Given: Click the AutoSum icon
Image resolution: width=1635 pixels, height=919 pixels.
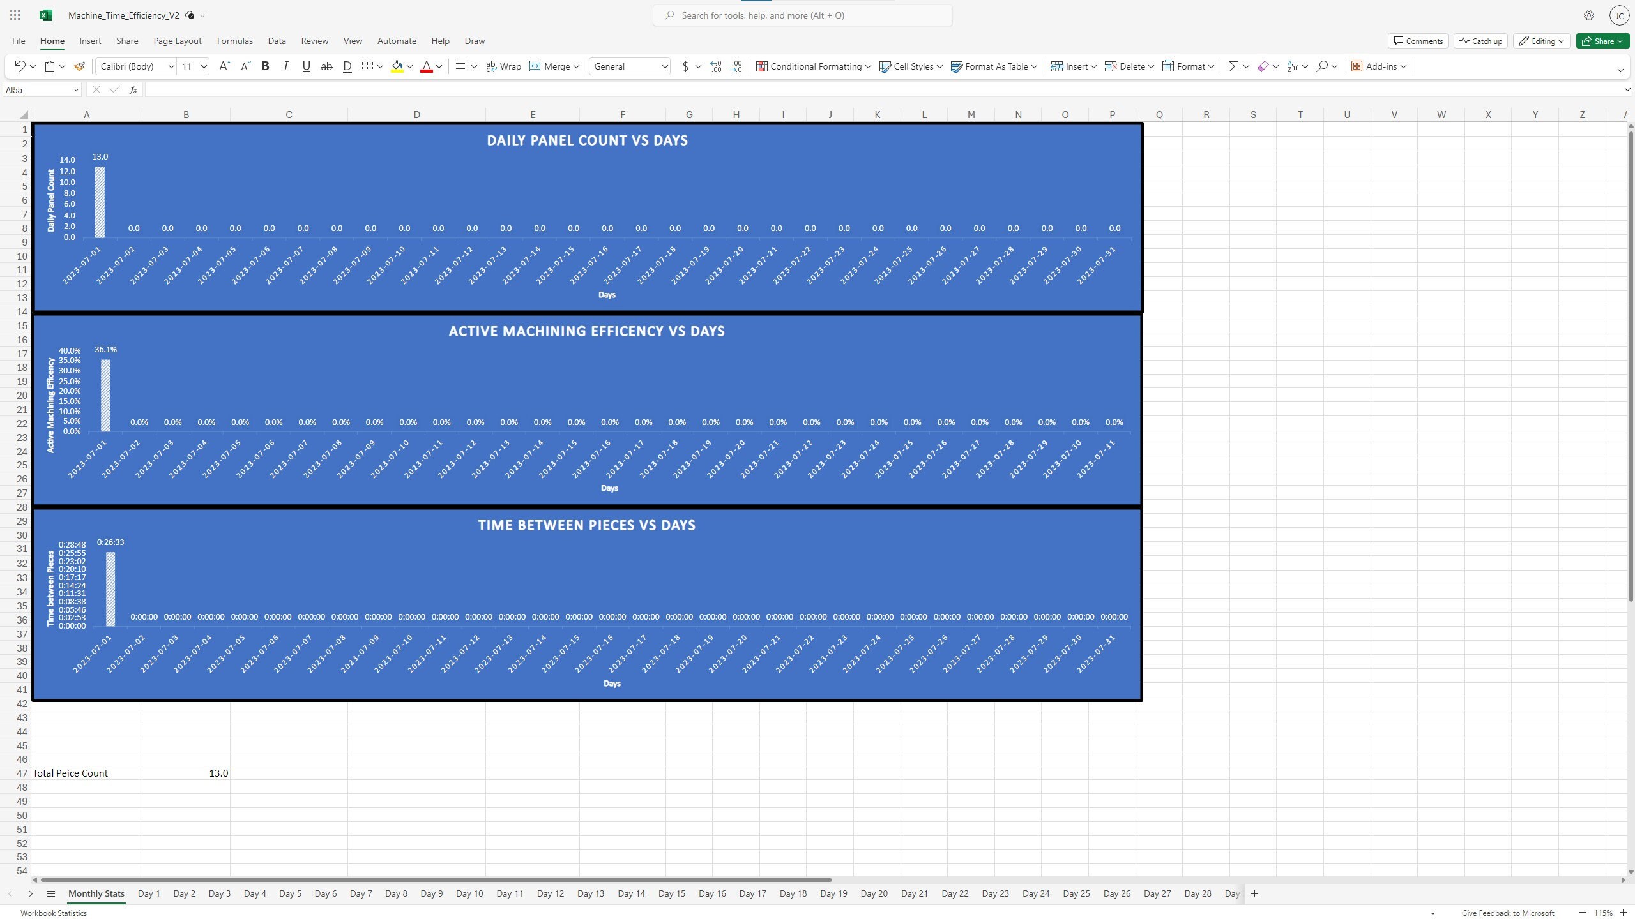Looking at the screenshot, I should click(x=1234, y=66).
